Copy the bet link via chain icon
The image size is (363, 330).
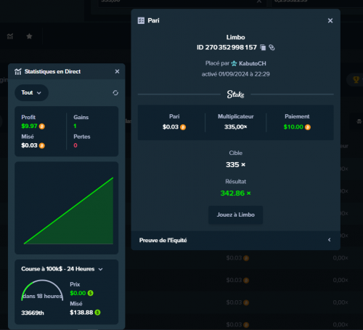(272, 47)
